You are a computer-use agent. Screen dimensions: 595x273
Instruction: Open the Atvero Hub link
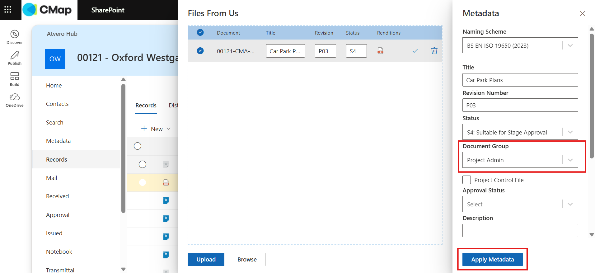tap(62, 34)
